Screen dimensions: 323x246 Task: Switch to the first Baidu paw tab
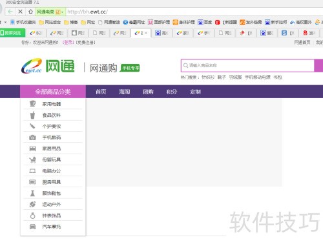pyautogui.click(x=161, y=33)
